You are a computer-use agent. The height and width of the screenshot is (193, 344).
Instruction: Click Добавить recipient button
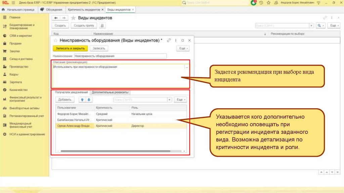coord(65,100)
